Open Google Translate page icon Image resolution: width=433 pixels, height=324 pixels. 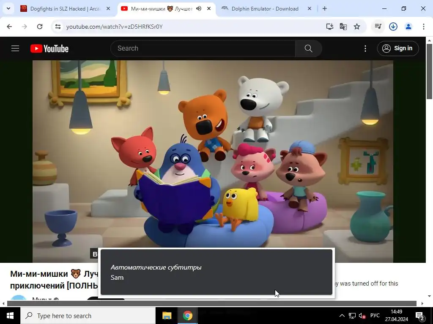pyautogui.click(x=343, y=27)
